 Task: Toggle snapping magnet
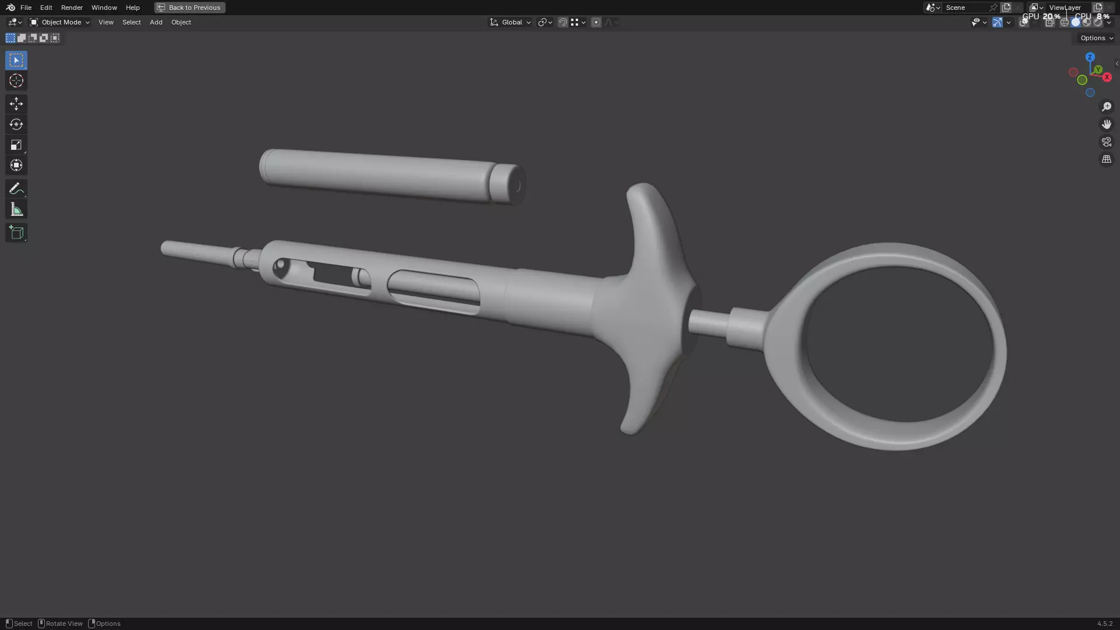point(563,22)
